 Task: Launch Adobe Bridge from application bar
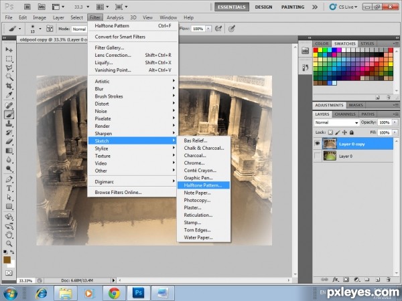[x=27, y=7]
